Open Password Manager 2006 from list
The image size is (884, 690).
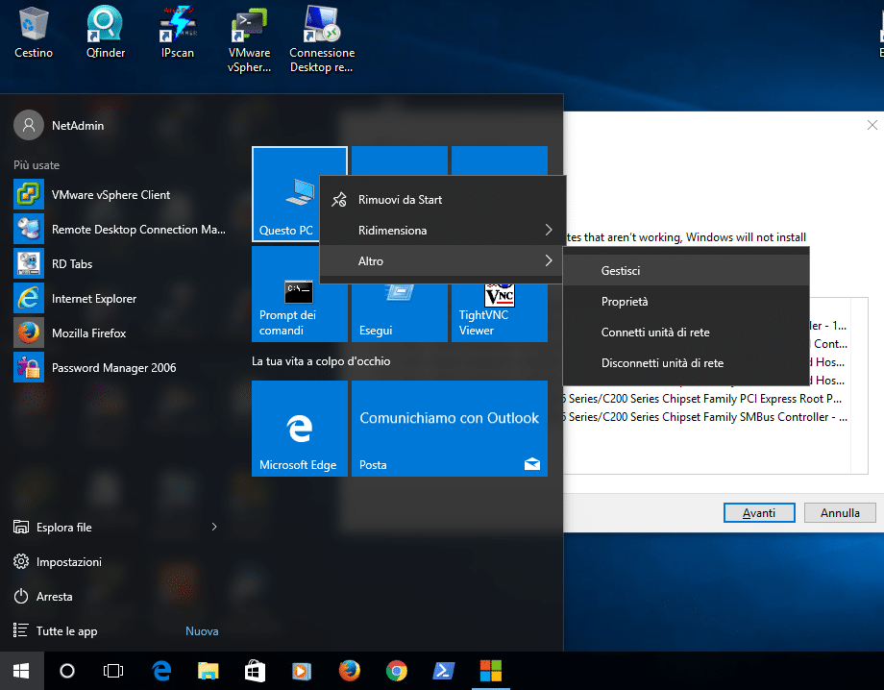click(x=121, y=367)
